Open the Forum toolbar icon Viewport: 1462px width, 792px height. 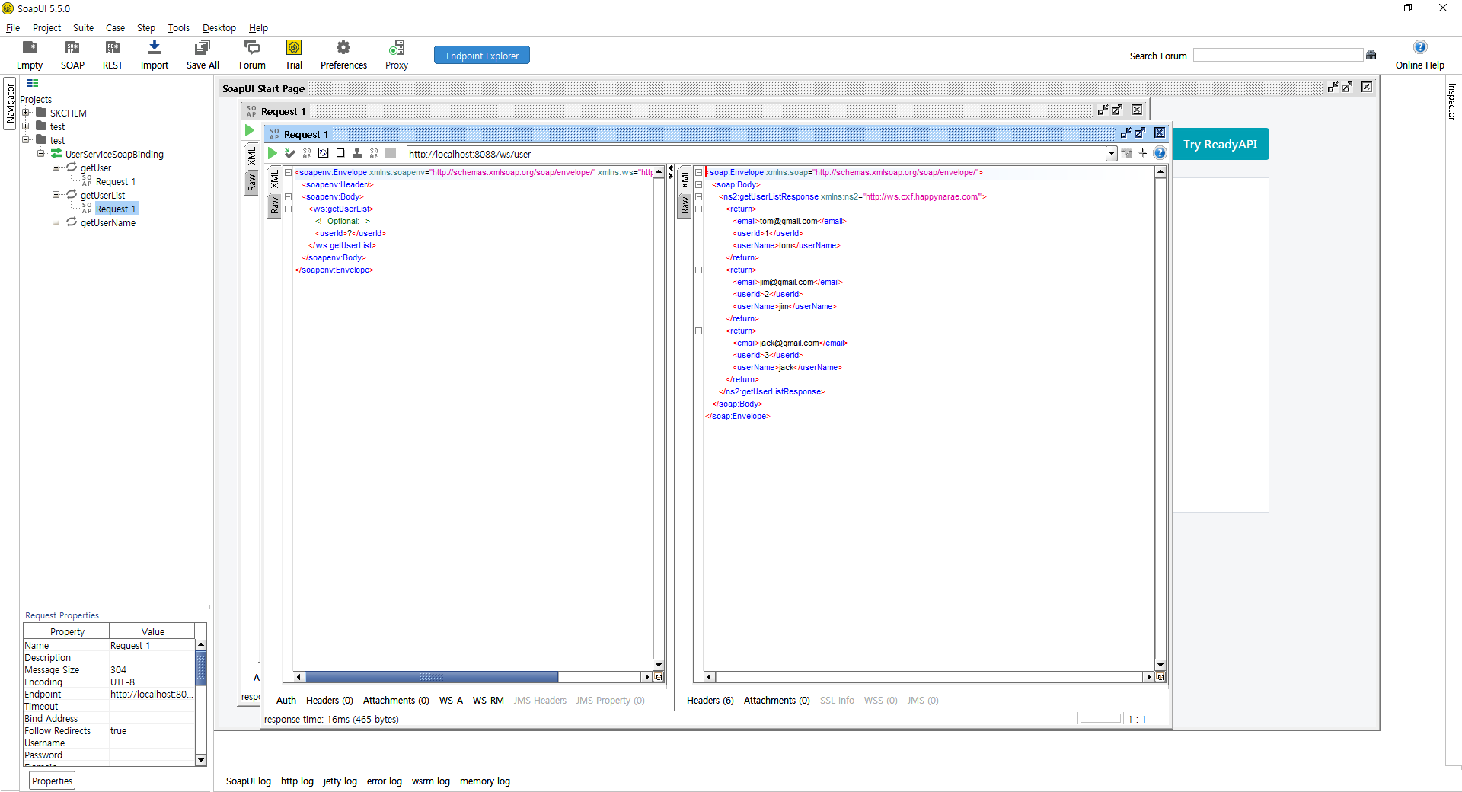point(252,55)
